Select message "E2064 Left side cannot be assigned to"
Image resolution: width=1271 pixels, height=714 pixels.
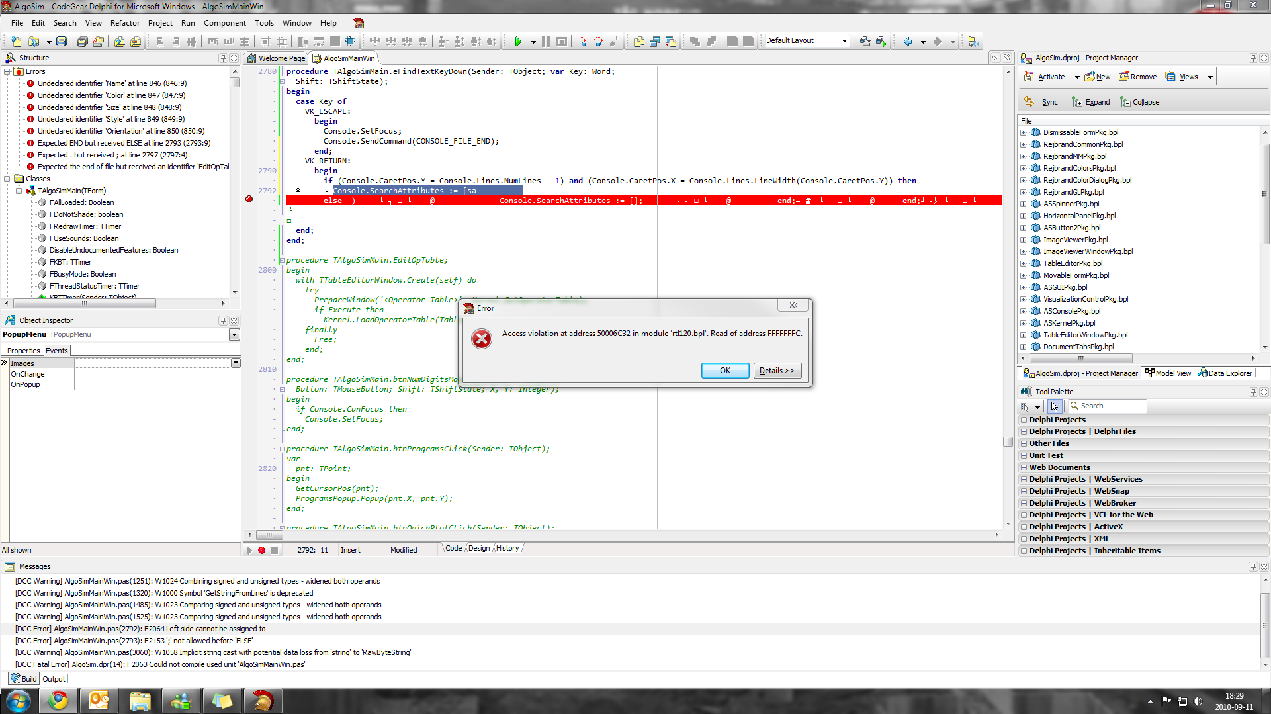140,629
